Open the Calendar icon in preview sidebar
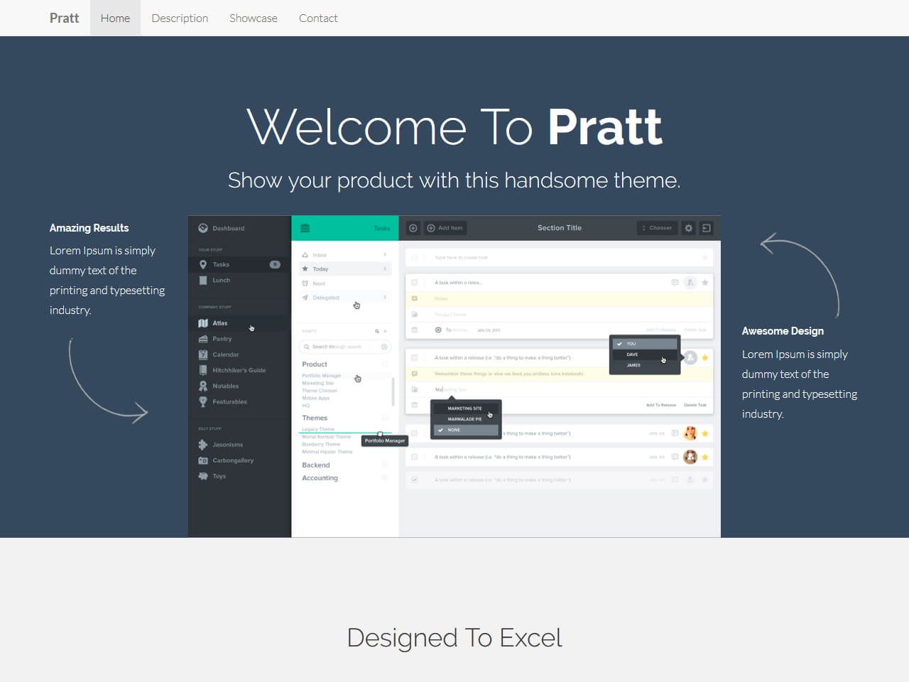 click(203, 354)
